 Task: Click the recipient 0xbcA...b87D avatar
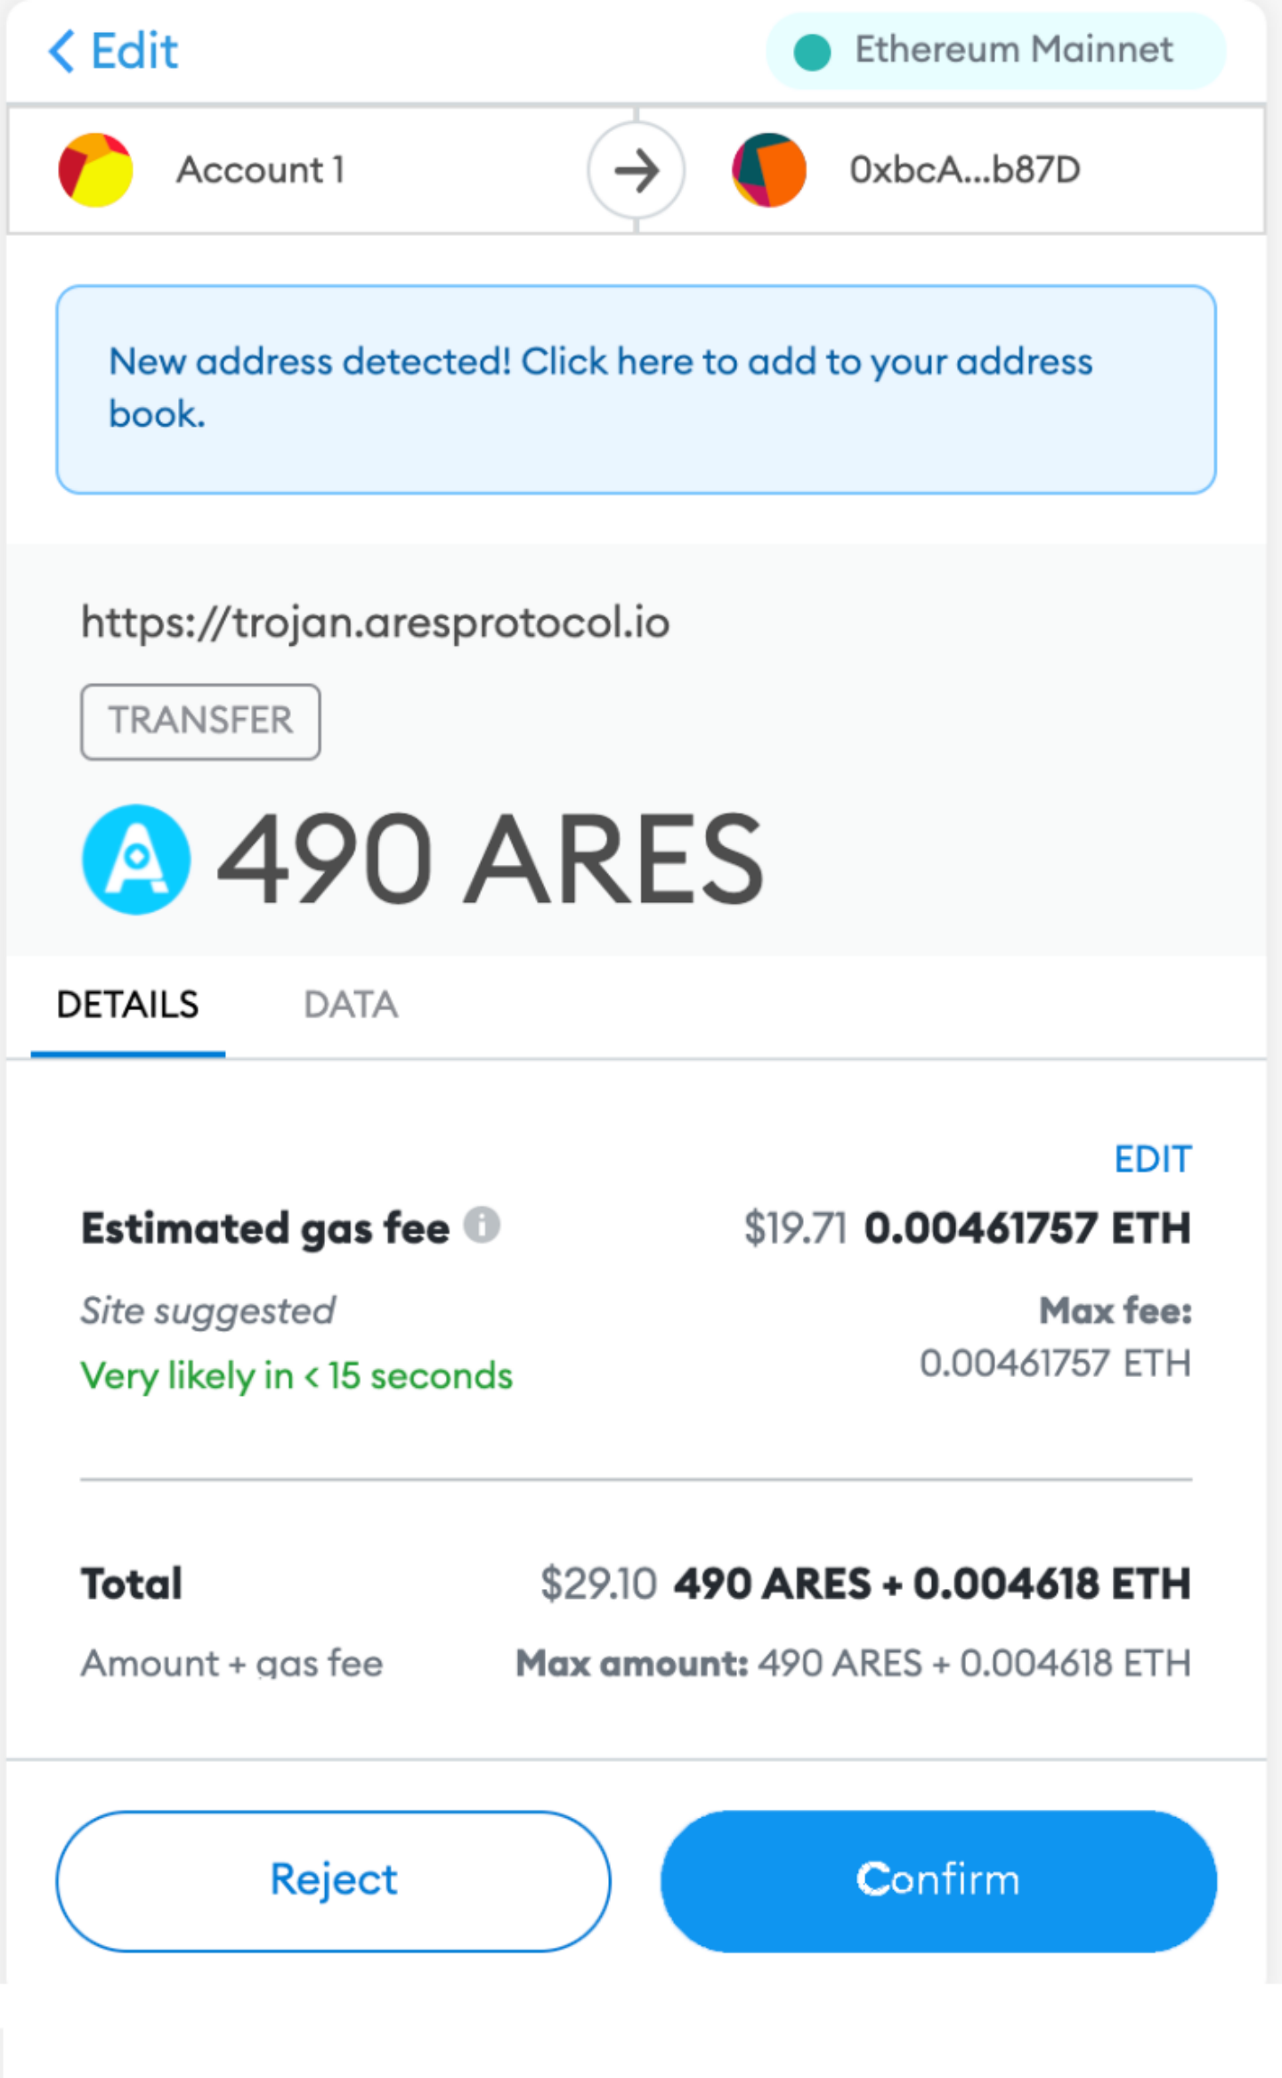click(x=769, y=170)
